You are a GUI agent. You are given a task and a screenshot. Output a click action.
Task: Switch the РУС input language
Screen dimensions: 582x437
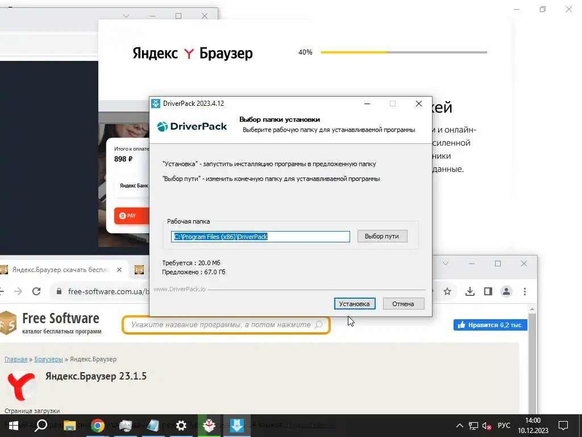(504, 426)
